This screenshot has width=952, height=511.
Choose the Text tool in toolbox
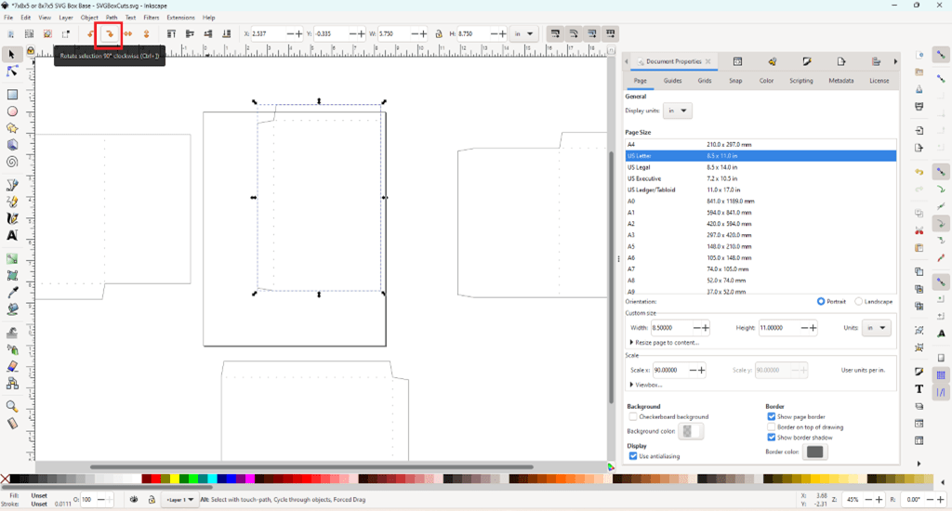point(13,235)
